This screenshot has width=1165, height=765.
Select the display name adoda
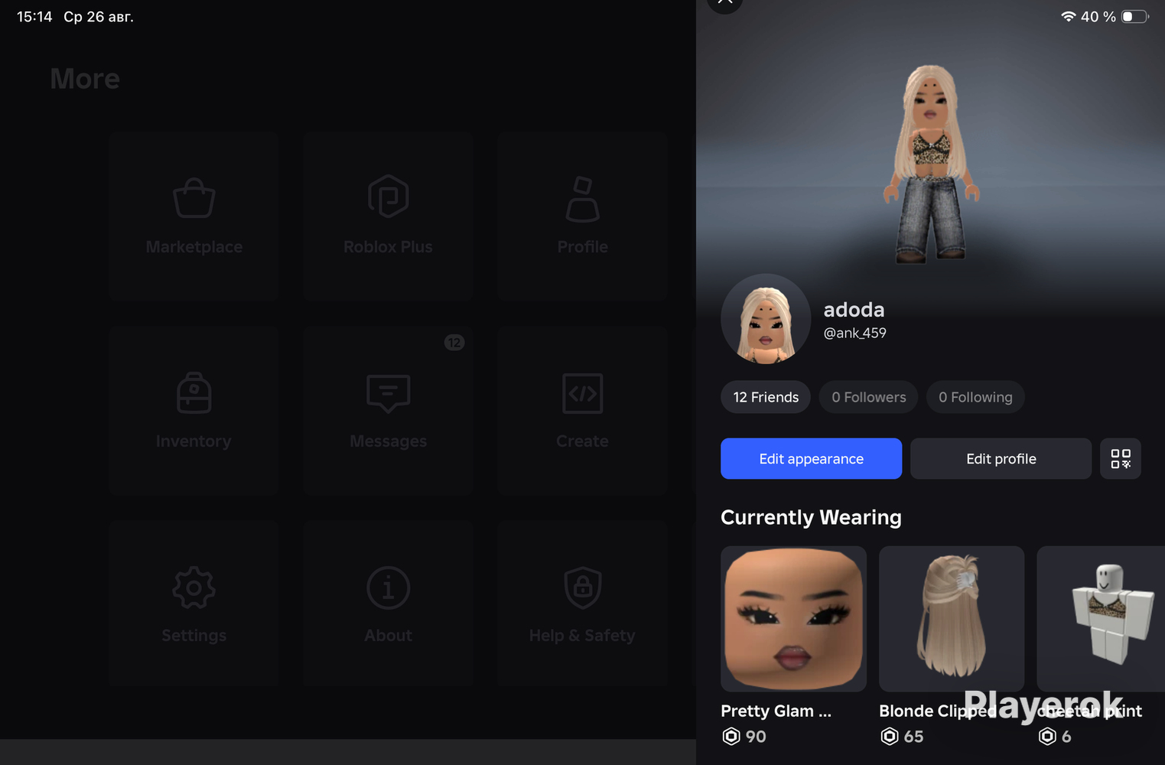point(854,310)
